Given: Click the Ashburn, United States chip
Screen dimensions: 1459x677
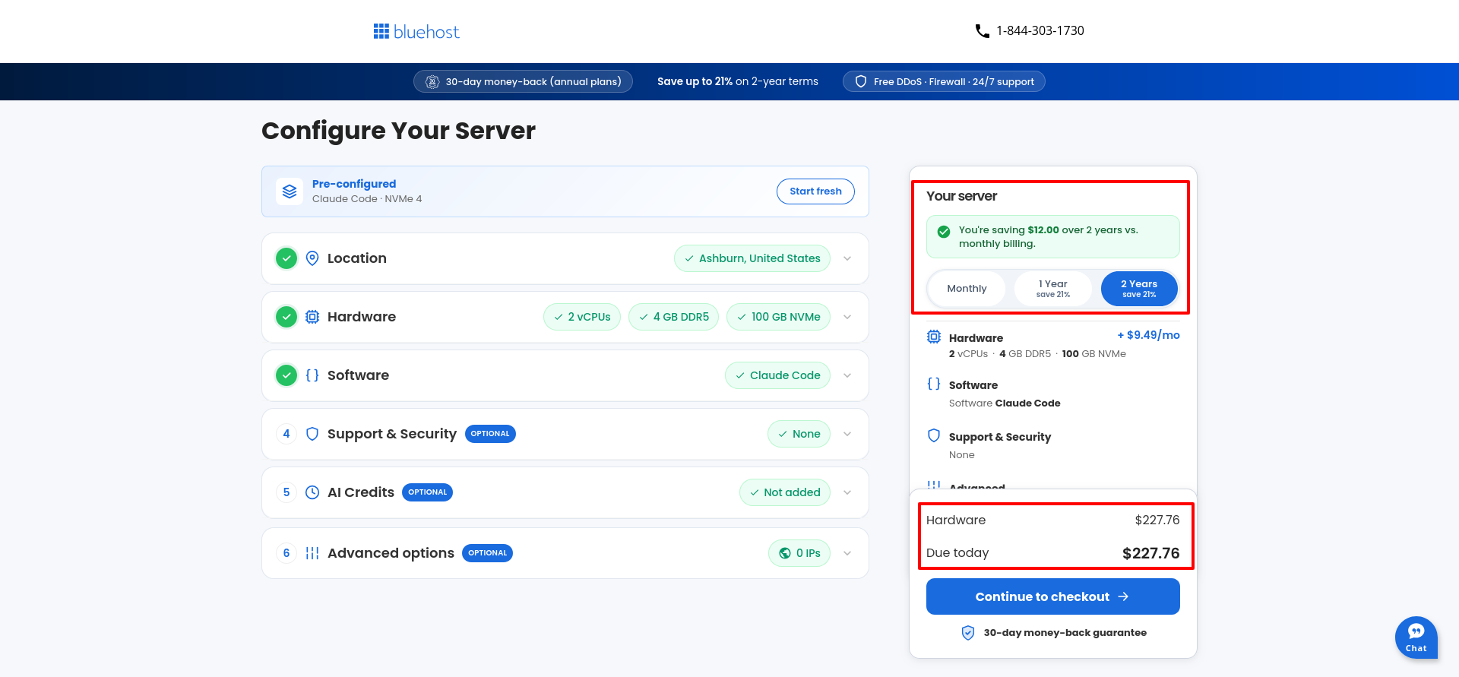Looking at the screenshot, I should pos(752,258).
